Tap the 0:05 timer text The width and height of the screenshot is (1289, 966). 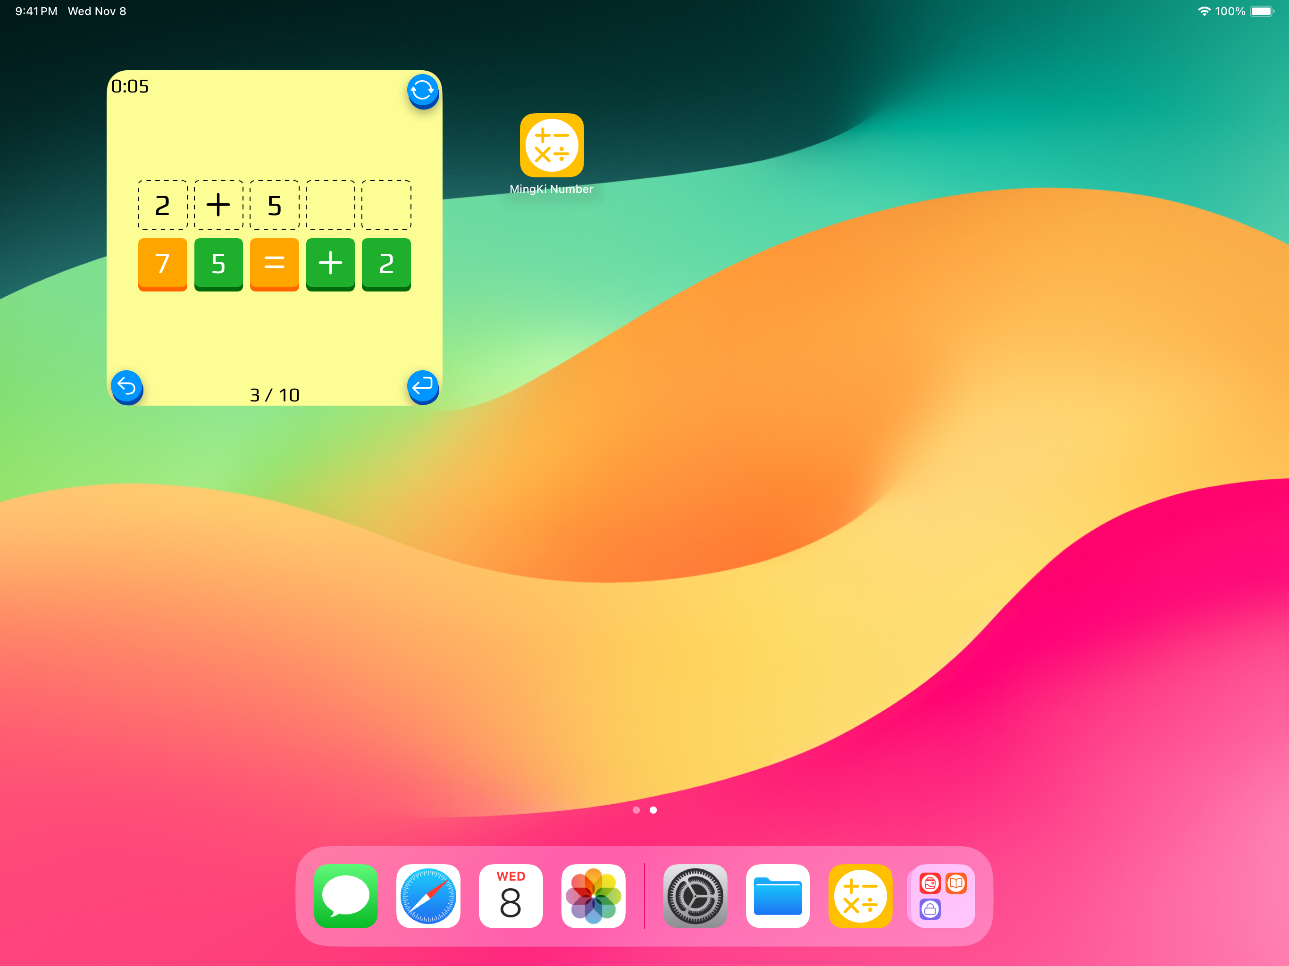(x=130, y=86)
